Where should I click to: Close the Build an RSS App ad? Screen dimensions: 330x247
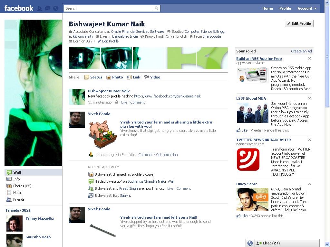309,59
